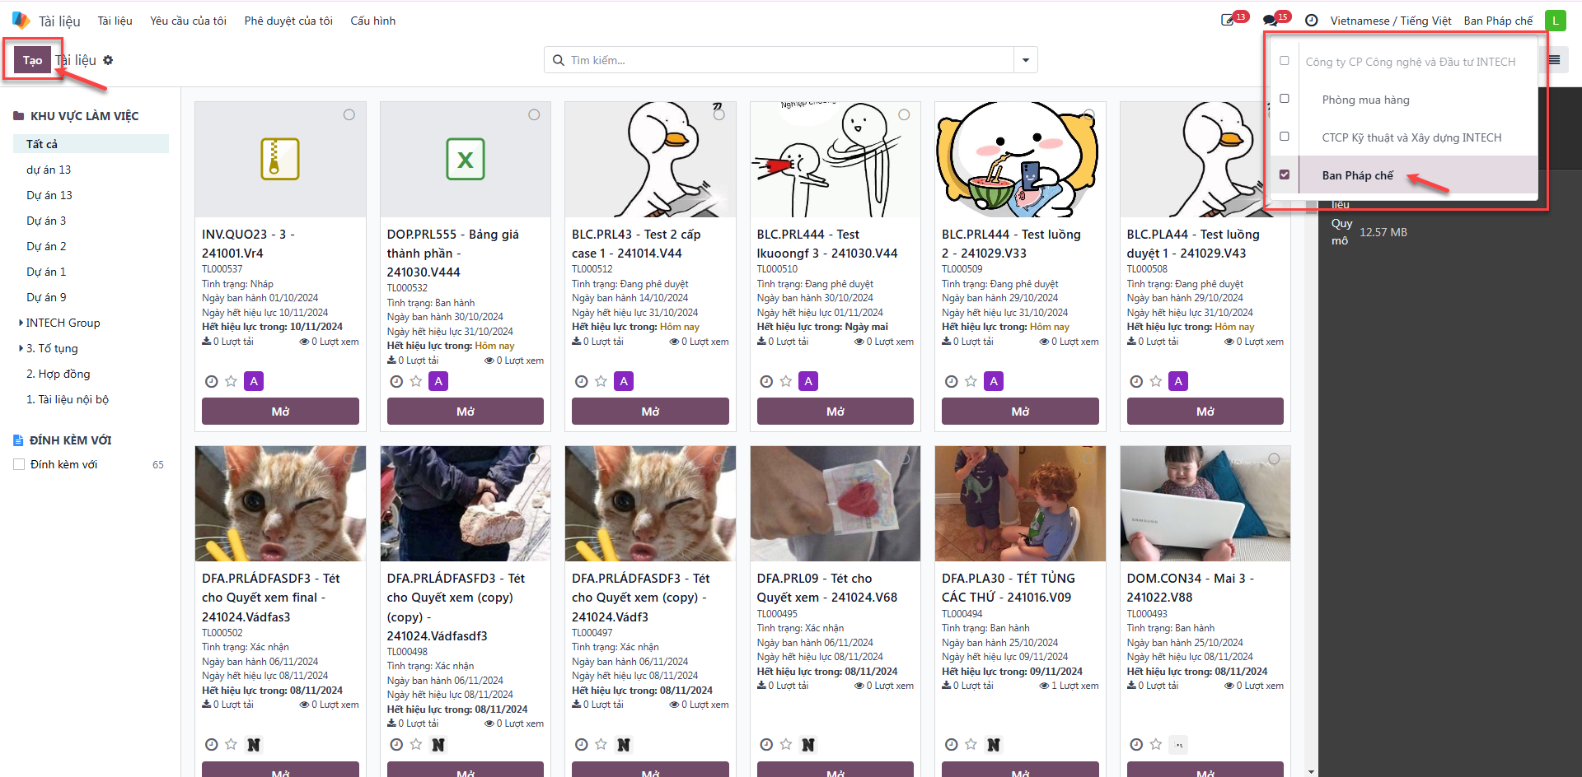1582x777 pixels.
Task: Click the N avatar on DFA.PRL09 card
Action: 808,744
